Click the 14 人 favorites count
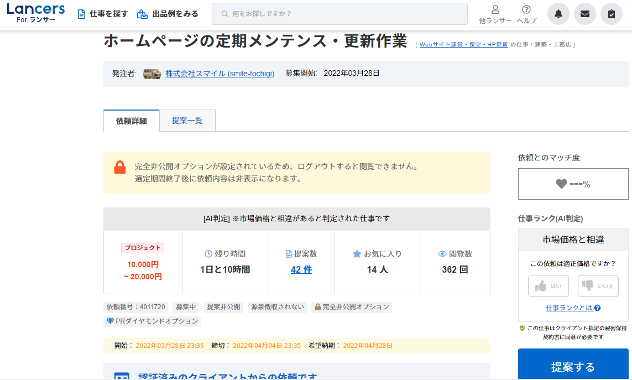The height and width of the screenshot is (380, 632). click(x=377, y=269)
